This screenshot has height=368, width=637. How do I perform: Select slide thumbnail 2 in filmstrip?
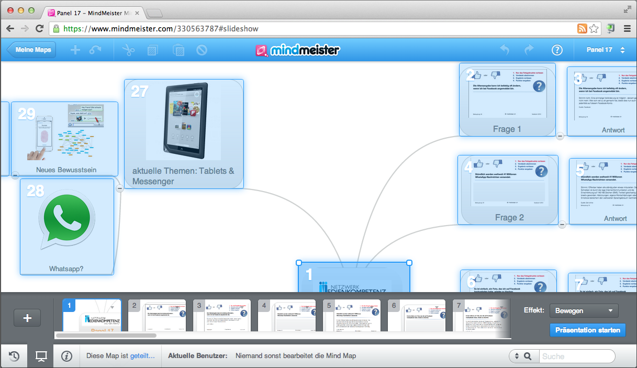(157, 316)
